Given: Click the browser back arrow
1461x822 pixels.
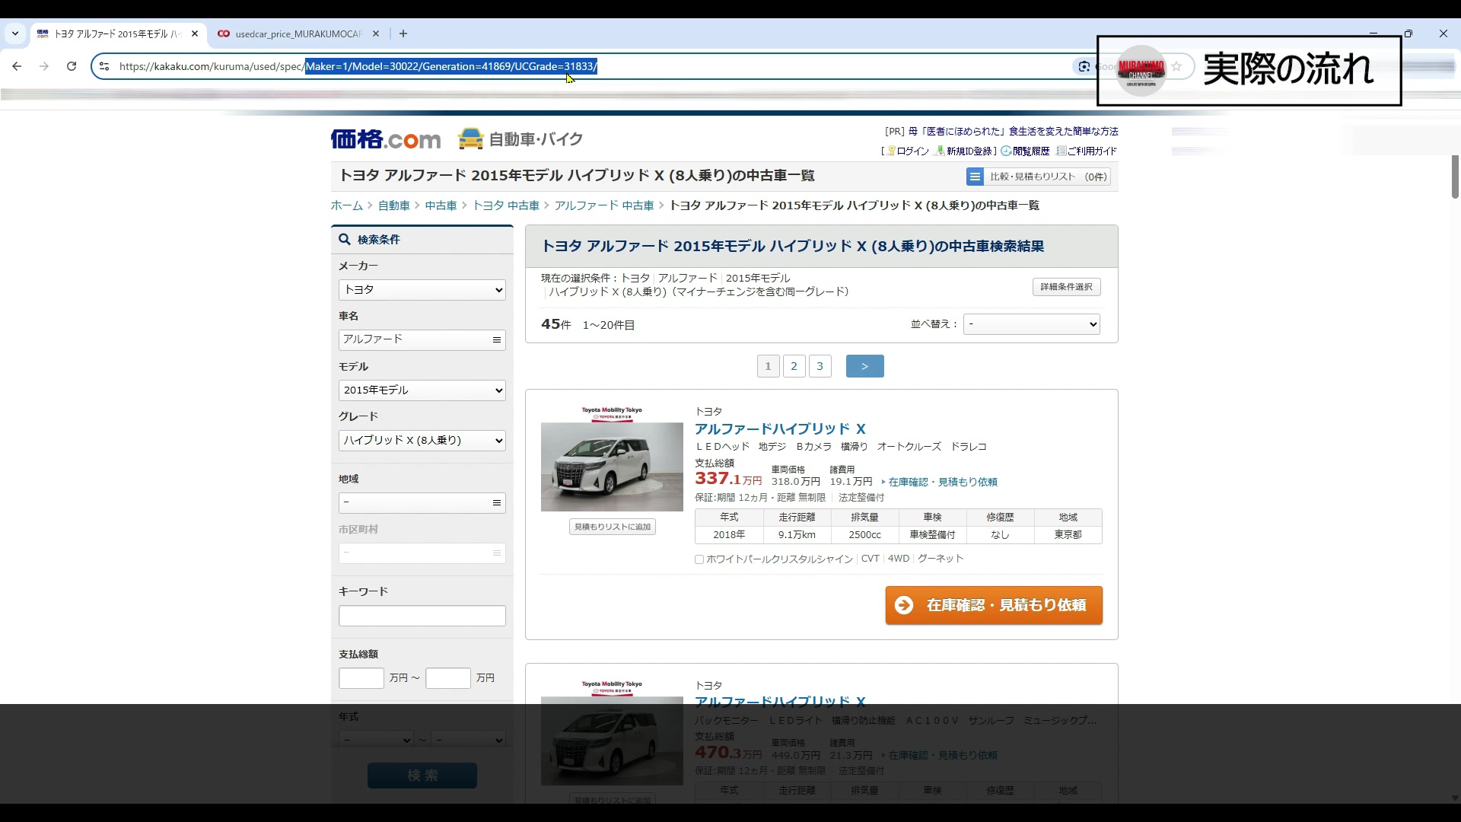Looking at the screenshot, I should pyautogui.click(x=17, y=66).
